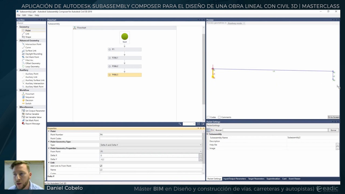Pick the Curve tool
The image size is (345, 194).
pyautogui.click(x=28, y=47)
